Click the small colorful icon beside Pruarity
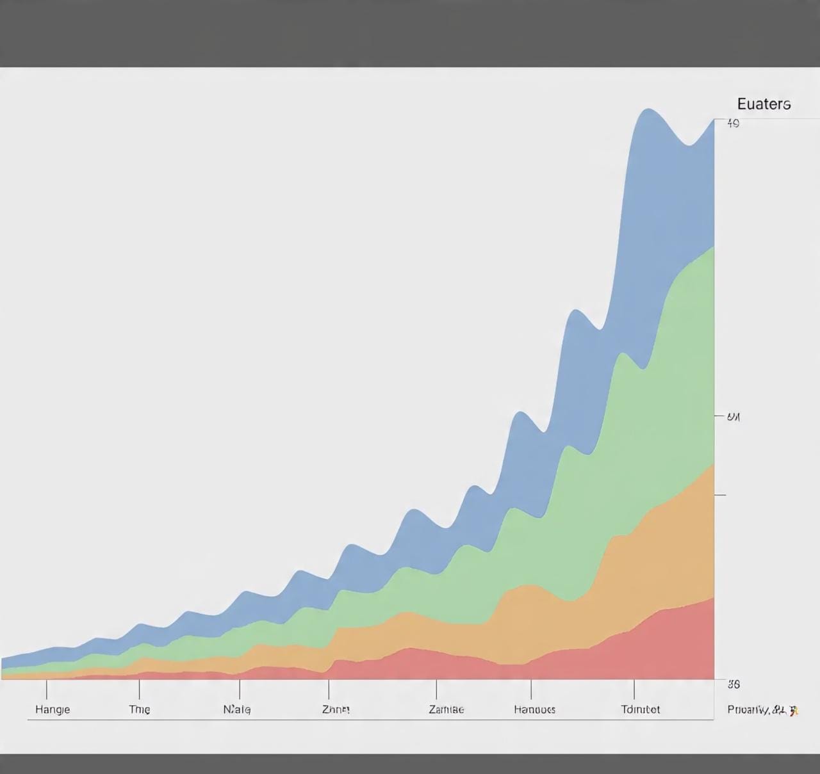 (794, 710)
